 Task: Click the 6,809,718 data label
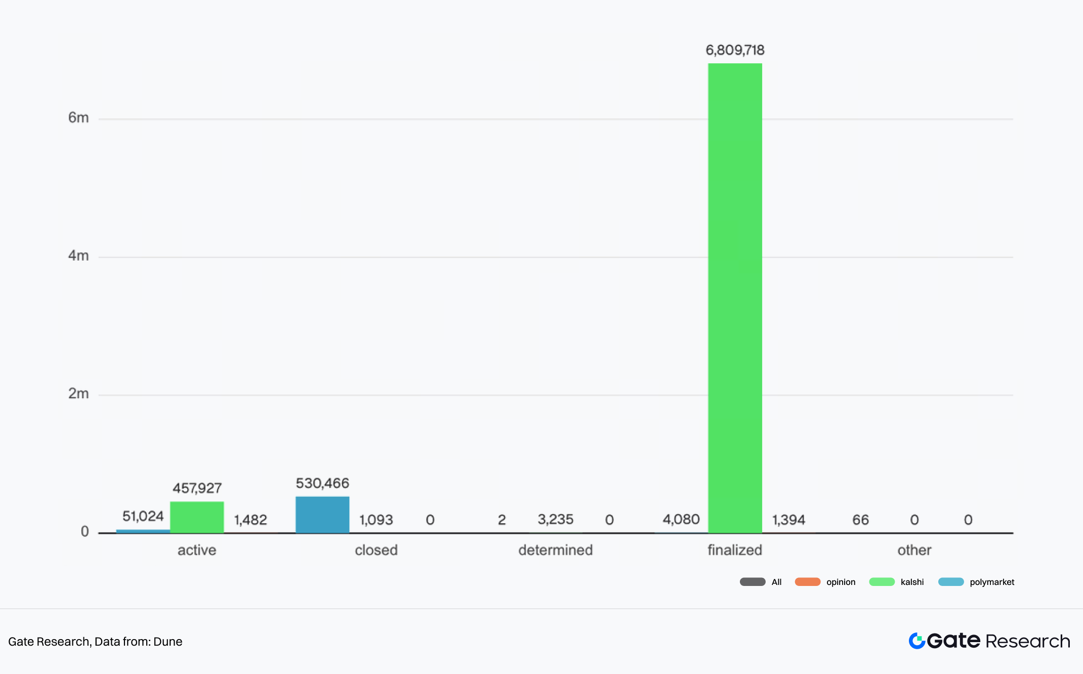(x=735, y=50)
